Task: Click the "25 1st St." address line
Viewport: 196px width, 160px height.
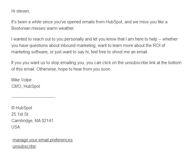Action: tap(20, 114)
